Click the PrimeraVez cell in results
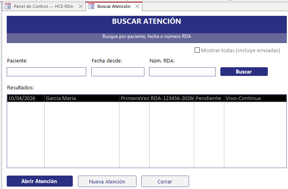 pos(134,98)
